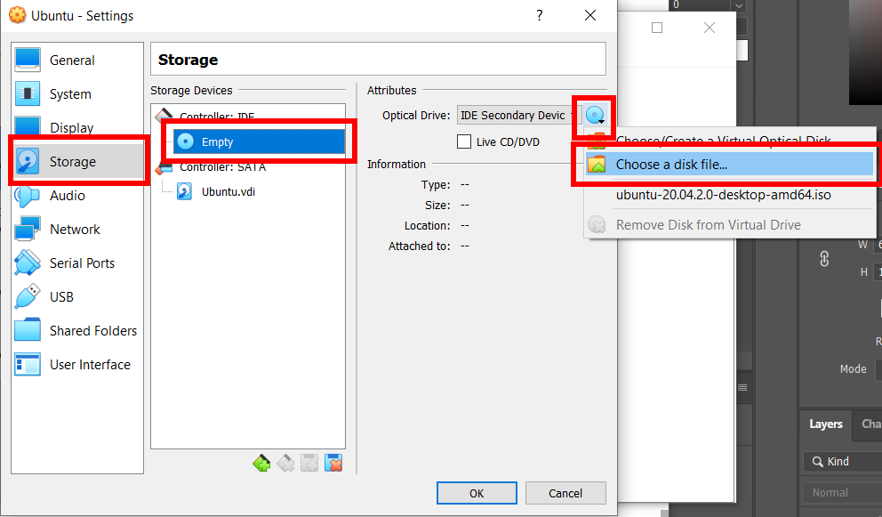Click the panel menu icon beside the scrollbar
The height and width of the screenshot is (517, 882).
pos(742,387)
